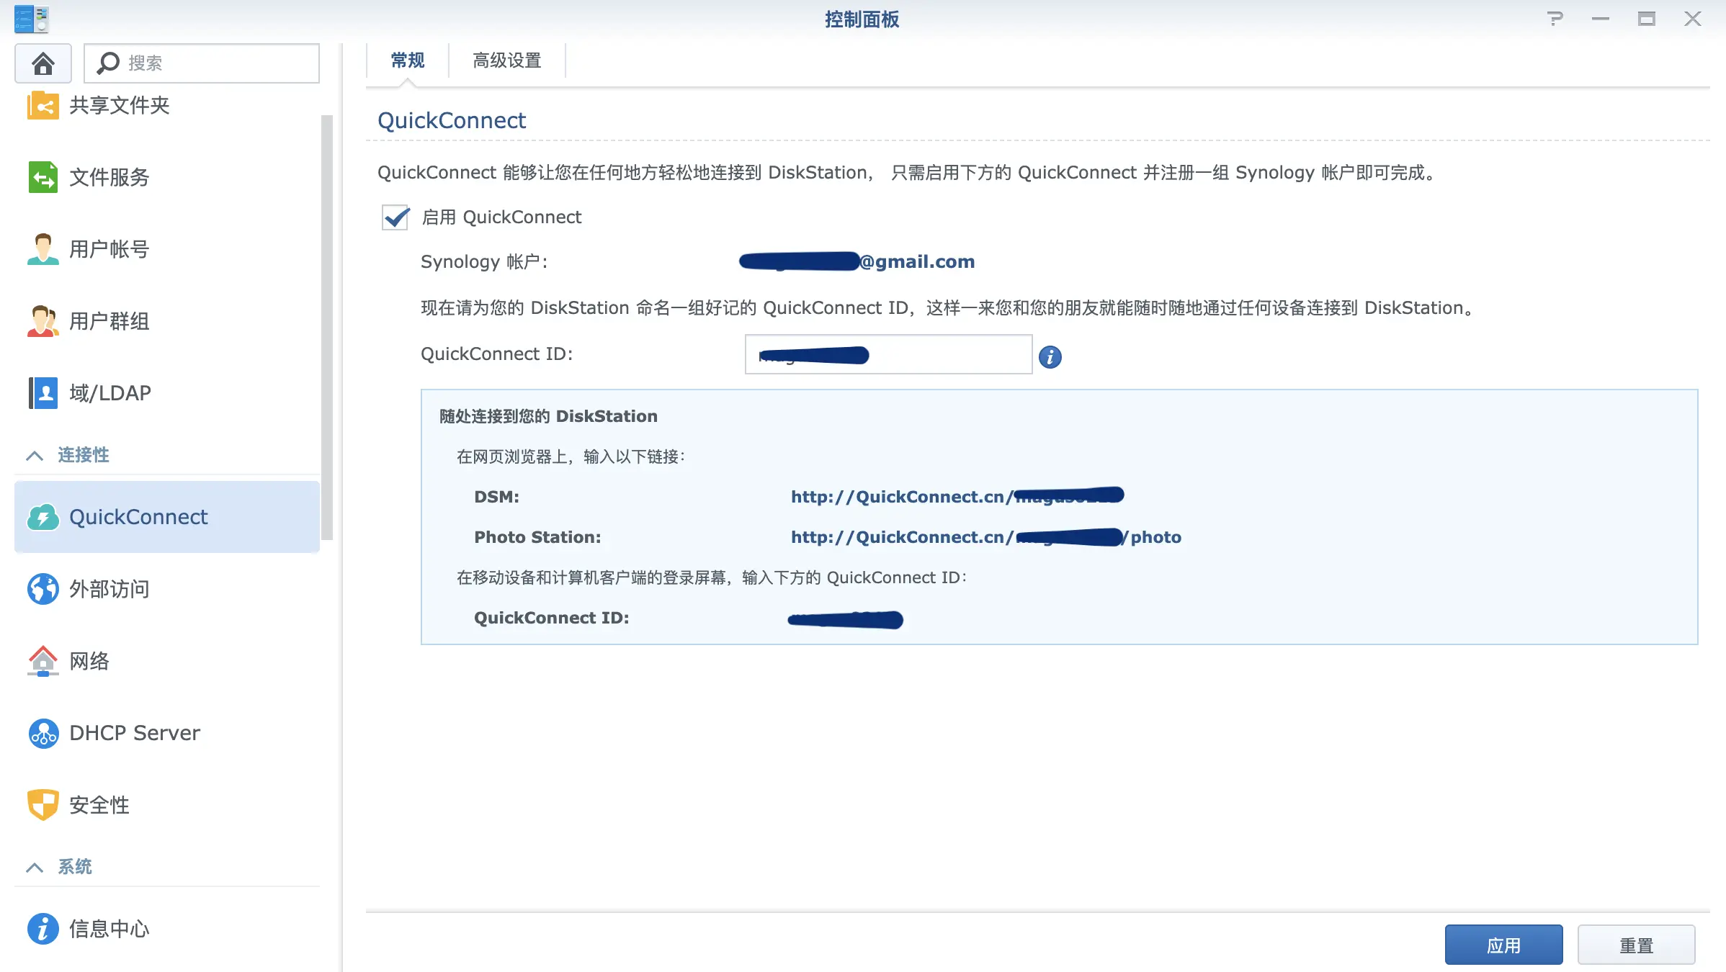Screen dimensions: 1726x972
Task: Switch to the General (常规) tab
Action: pos(408,60)
